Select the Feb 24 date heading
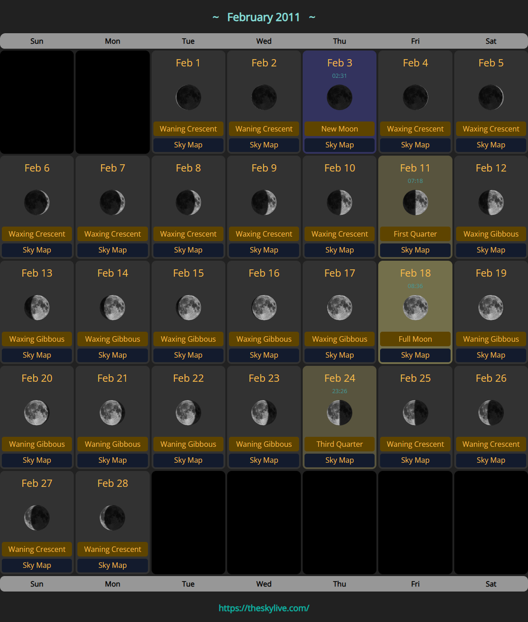 coord(340,378)
